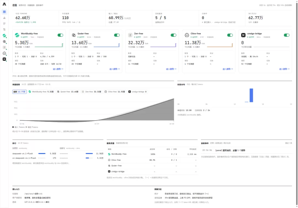Screen dimensions: 298x208
Task: Open 进入服务 link on Cline-free card
Action: pyautogui.click(x=228, y=69)
